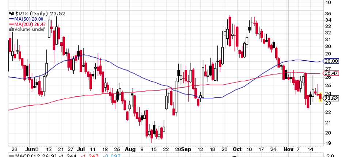342x157 pixels.
Task: Click price axis label 31
Action: tap(328, 39)
